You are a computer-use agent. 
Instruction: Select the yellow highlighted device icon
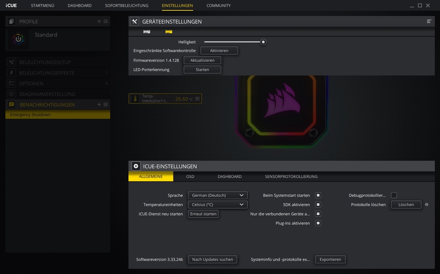169,31
